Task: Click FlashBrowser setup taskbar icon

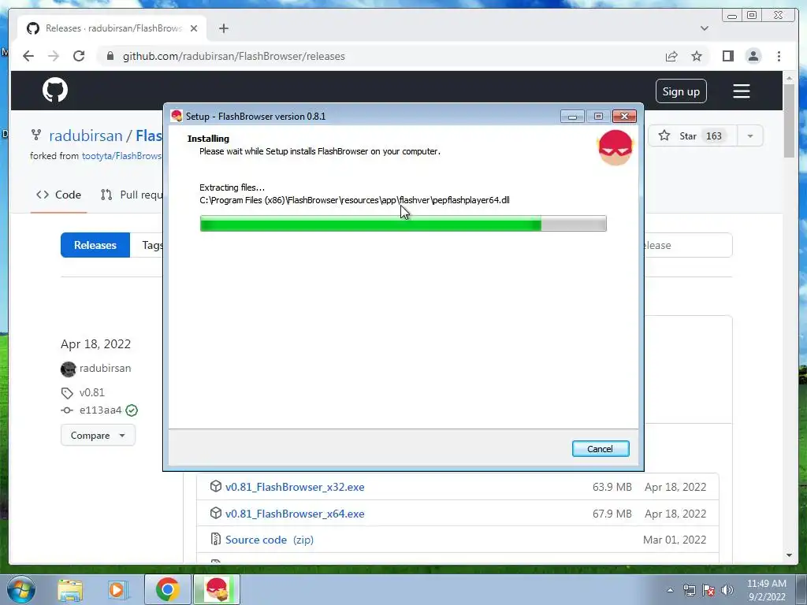Action: [217, 589]
